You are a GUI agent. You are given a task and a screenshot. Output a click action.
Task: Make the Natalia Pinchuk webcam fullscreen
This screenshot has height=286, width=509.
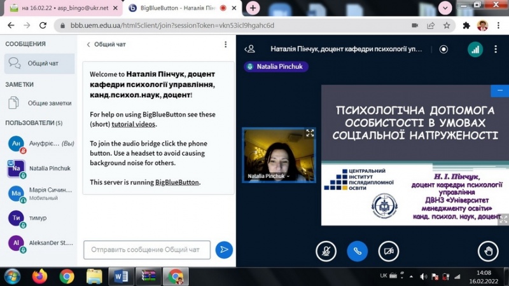click(x=310, y=133)
